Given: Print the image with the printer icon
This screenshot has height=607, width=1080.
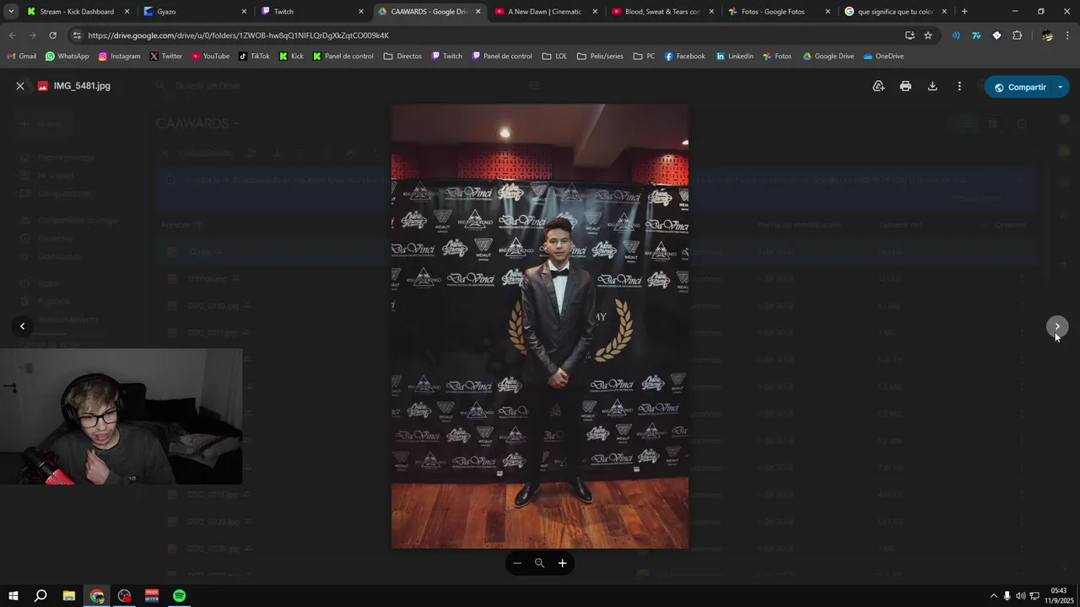Looking at the screenshot, I should tap(905, 86).
